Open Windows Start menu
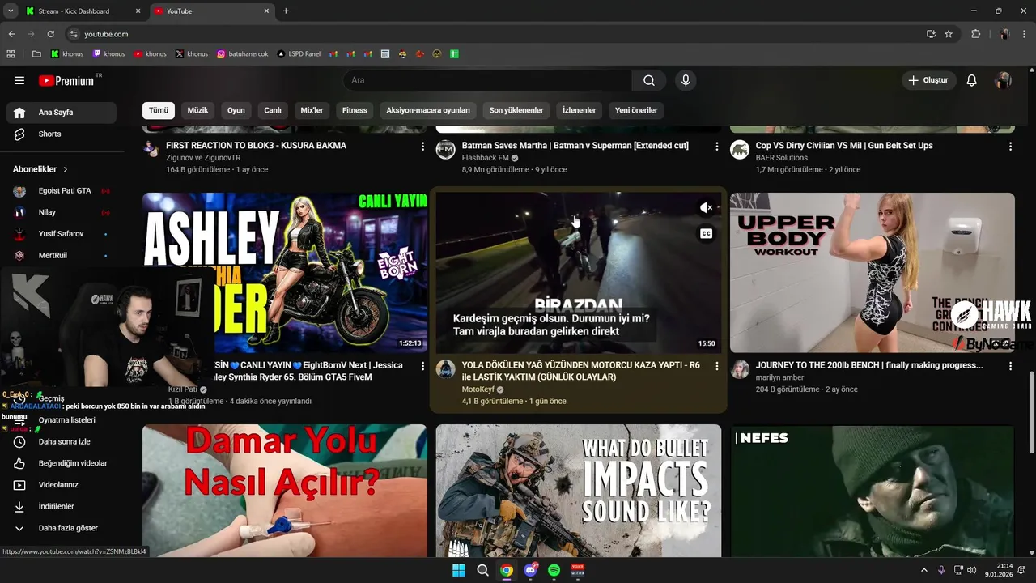1036x583 pixels. pyautogui.click(x=458, y=570)
